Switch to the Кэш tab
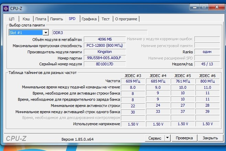Screen dimensions: 226x151 point(26,19)
